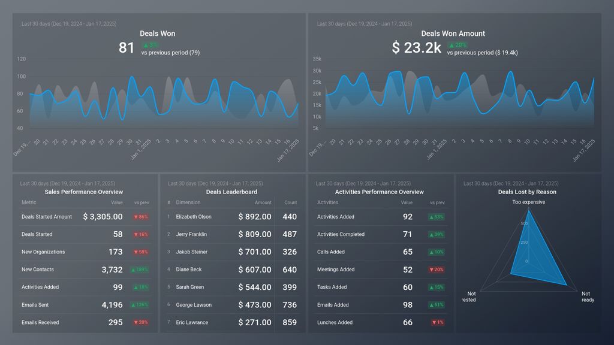Click the Emails Received value 295
Screen dimensions: 614x345
click(x=116, y=322)
